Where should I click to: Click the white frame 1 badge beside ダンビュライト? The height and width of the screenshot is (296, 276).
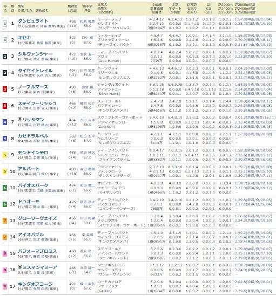(x=5, y=24)
